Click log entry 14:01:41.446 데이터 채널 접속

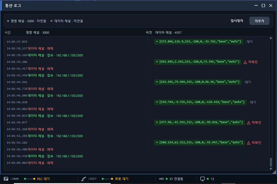[45, 75]
